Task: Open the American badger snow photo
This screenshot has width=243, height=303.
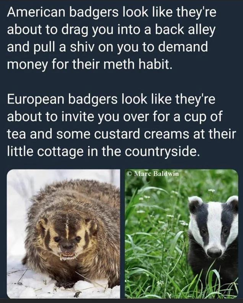Action: click(64, 234)
